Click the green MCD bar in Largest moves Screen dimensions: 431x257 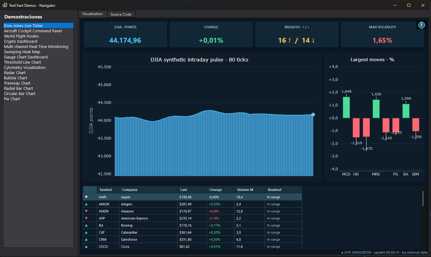(346, 107)
